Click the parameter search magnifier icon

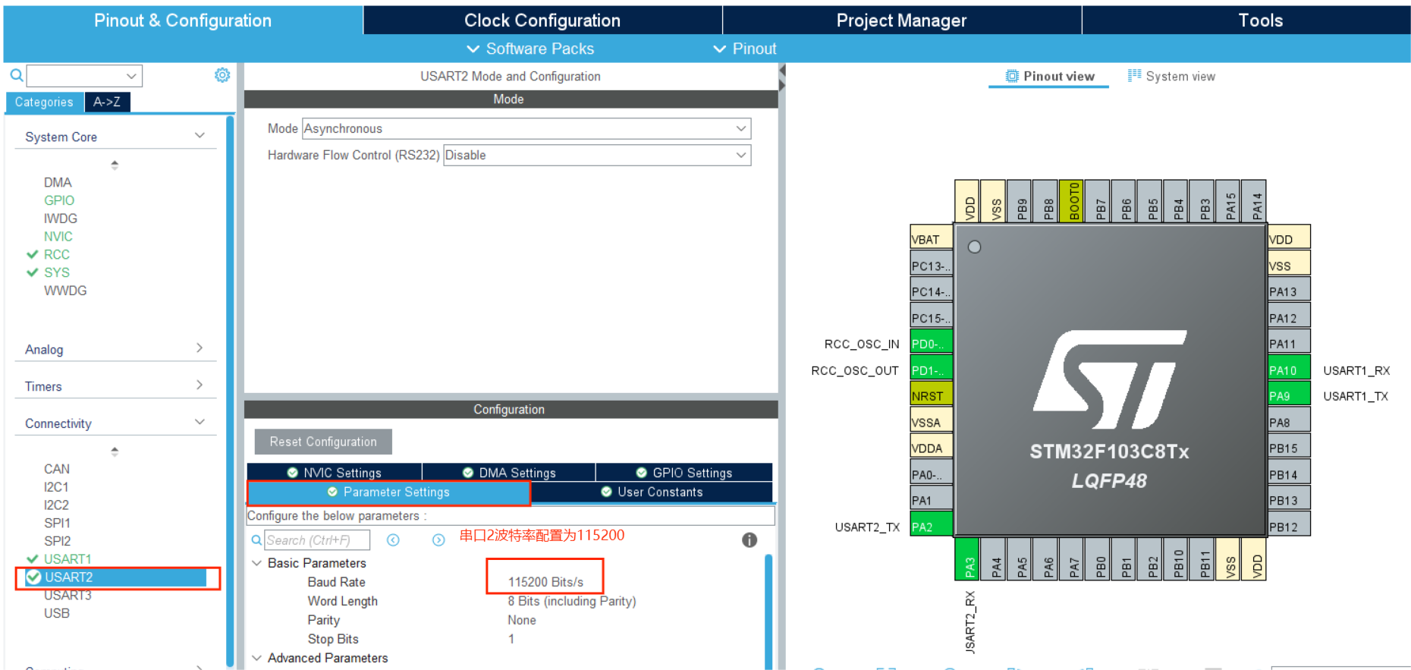pyautogui.click(x=256, y=539)
